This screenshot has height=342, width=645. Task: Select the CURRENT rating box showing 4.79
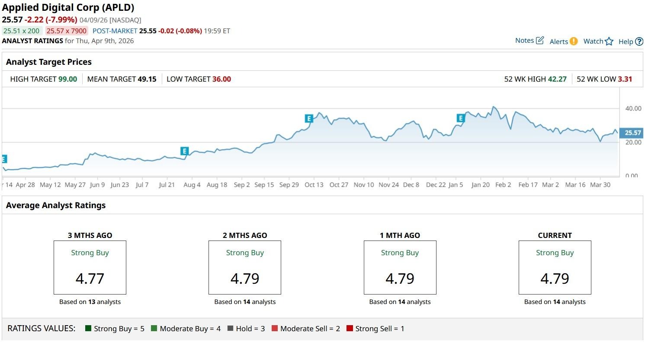tap(555, 267)
